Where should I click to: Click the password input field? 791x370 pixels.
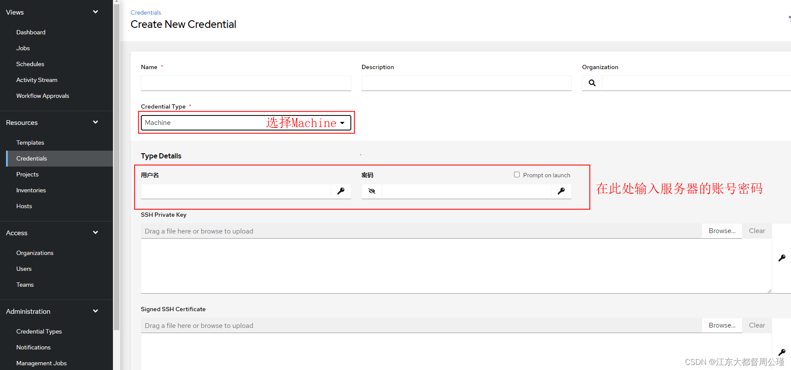click(x=466, y=191)
